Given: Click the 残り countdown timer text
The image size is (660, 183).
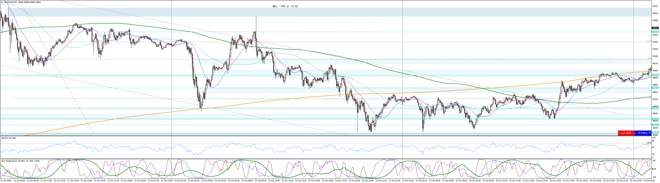Looking at the screenshot, I should pos(285,6).
